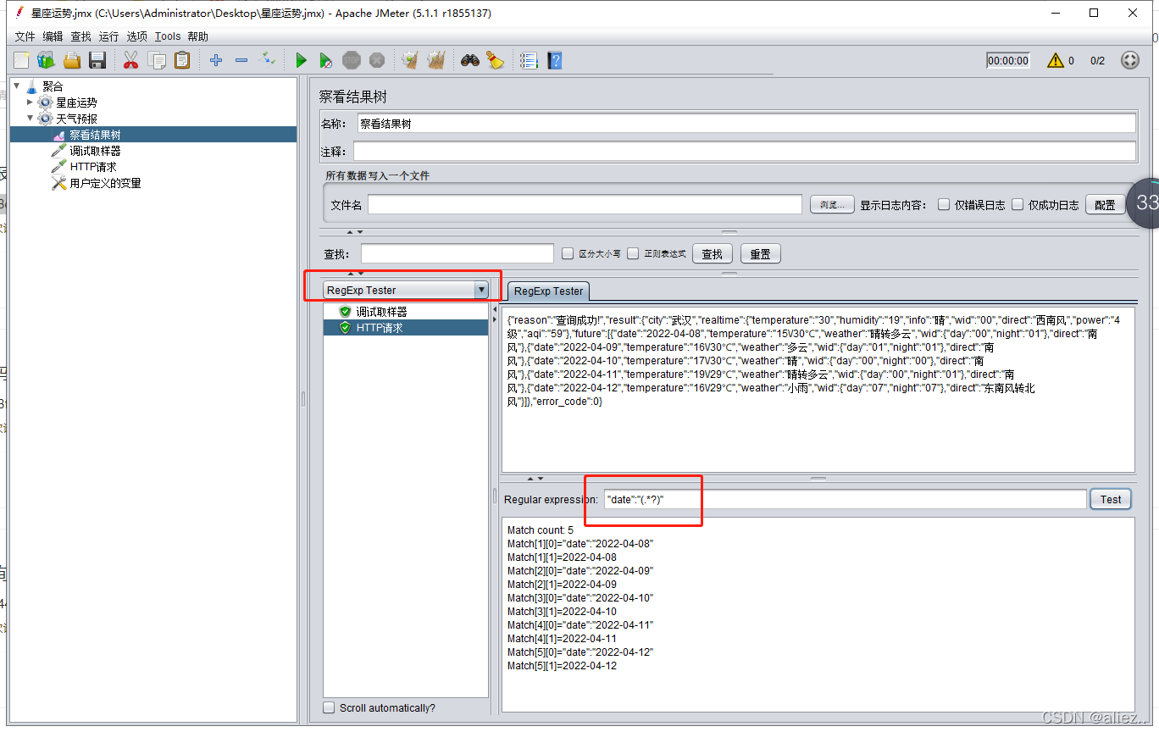Select the 聚合 test plan node
Image resolution: width=1159 pixels, height=732 pixels.
pos(53,86)
